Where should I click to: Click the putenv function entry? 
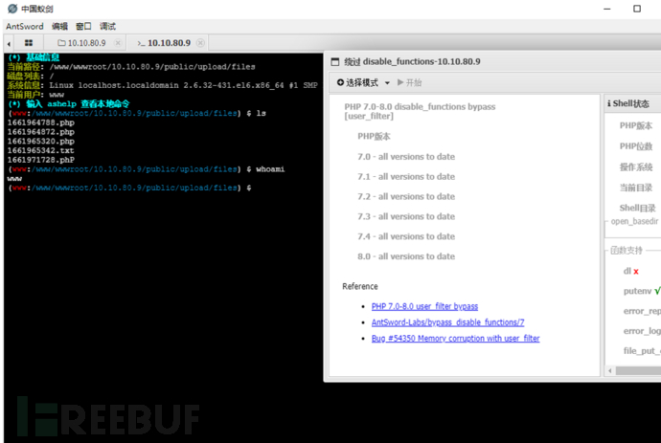click(642, 291)
